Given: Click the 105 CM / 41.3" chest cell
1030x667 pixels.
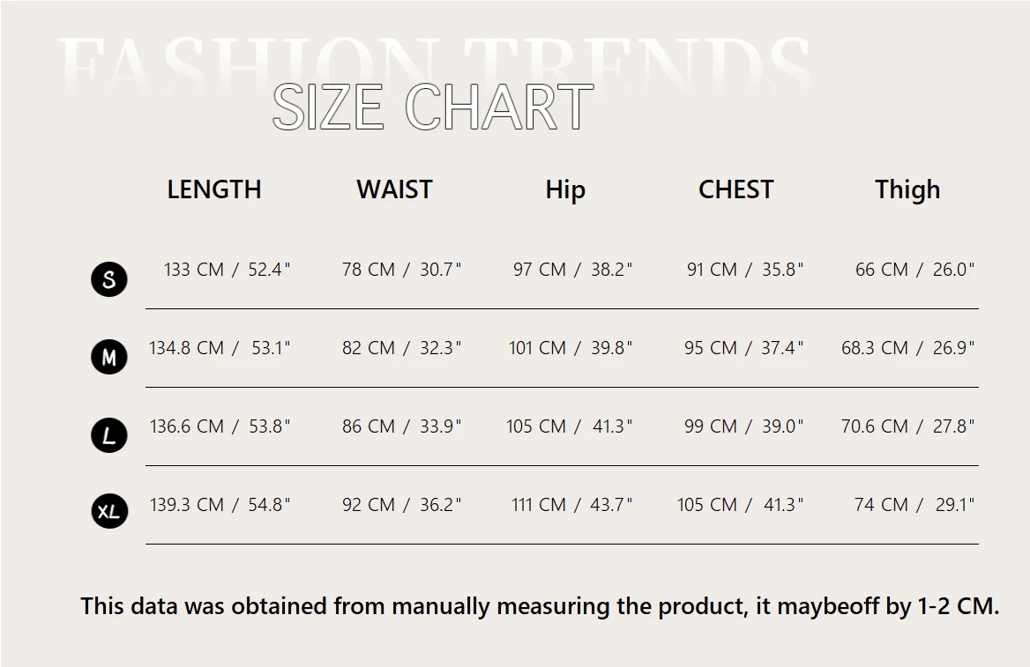Looking at the screenshot, I should click(x=740, y=505).
